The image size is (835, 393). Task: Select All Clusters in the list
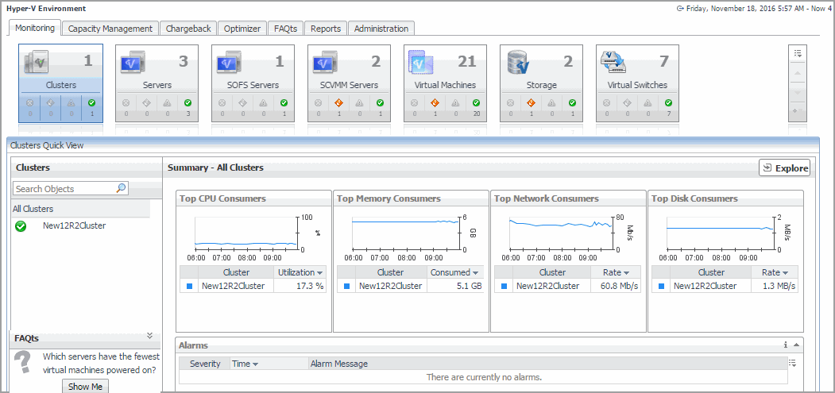coord(33,209)
